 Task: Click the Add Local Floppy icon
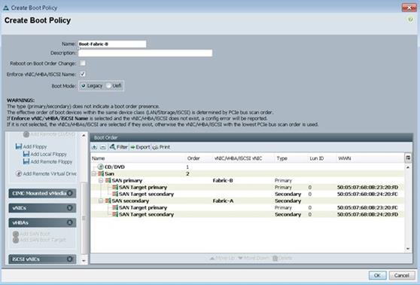tap(26, 154)
